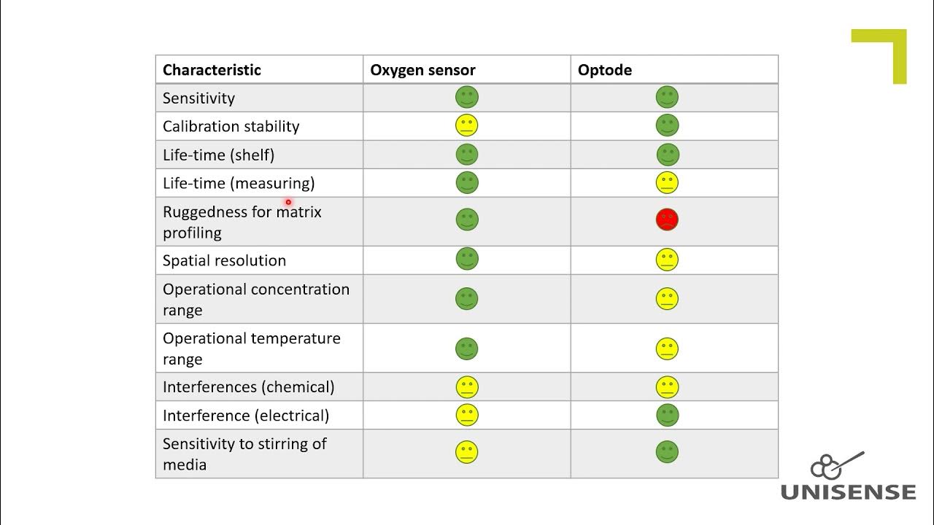Click the yellow face for Oxygen sensor Calibration stability
Screen dimensions: 934x525
(467, 125)
